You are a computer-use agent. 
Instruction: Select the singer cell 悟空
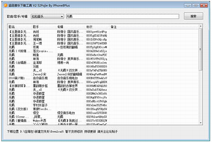(36, 113)
